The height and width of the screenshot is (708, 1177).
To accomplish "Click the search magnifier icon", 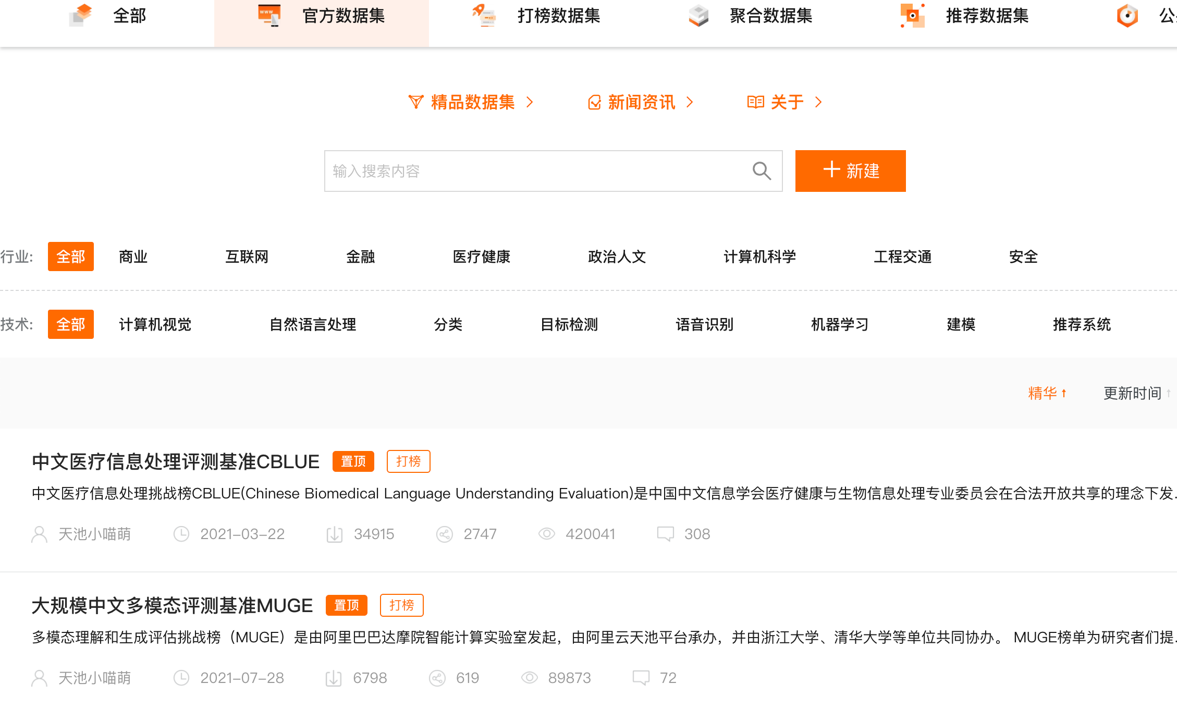I will (x=762, y=171).
